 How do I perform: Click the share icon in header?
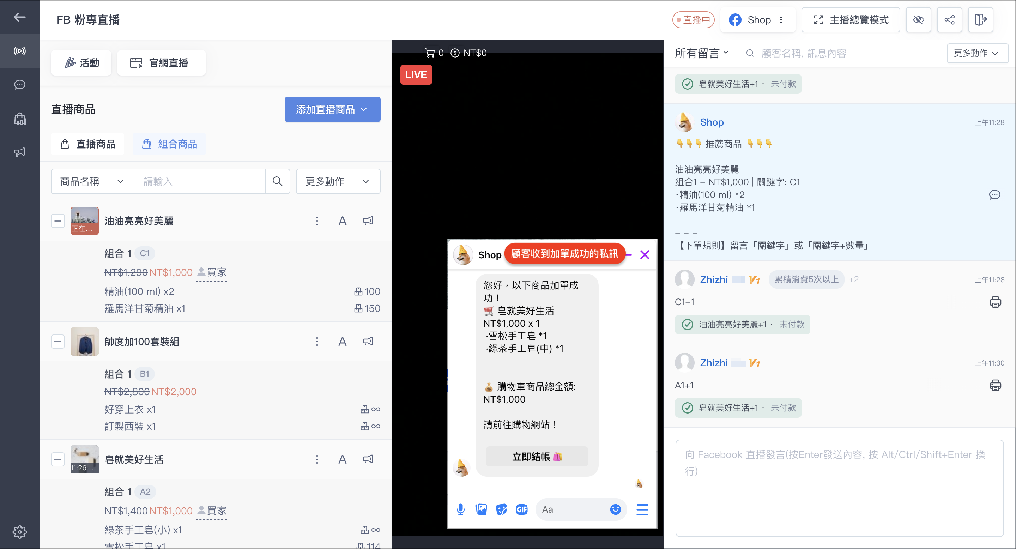[x=949, y=20]
